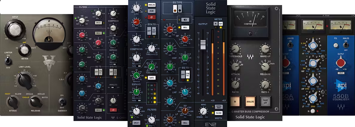Click EQ TO BYP button in EV2
Viewport: 355px width, 127px height.
[183, 74]
